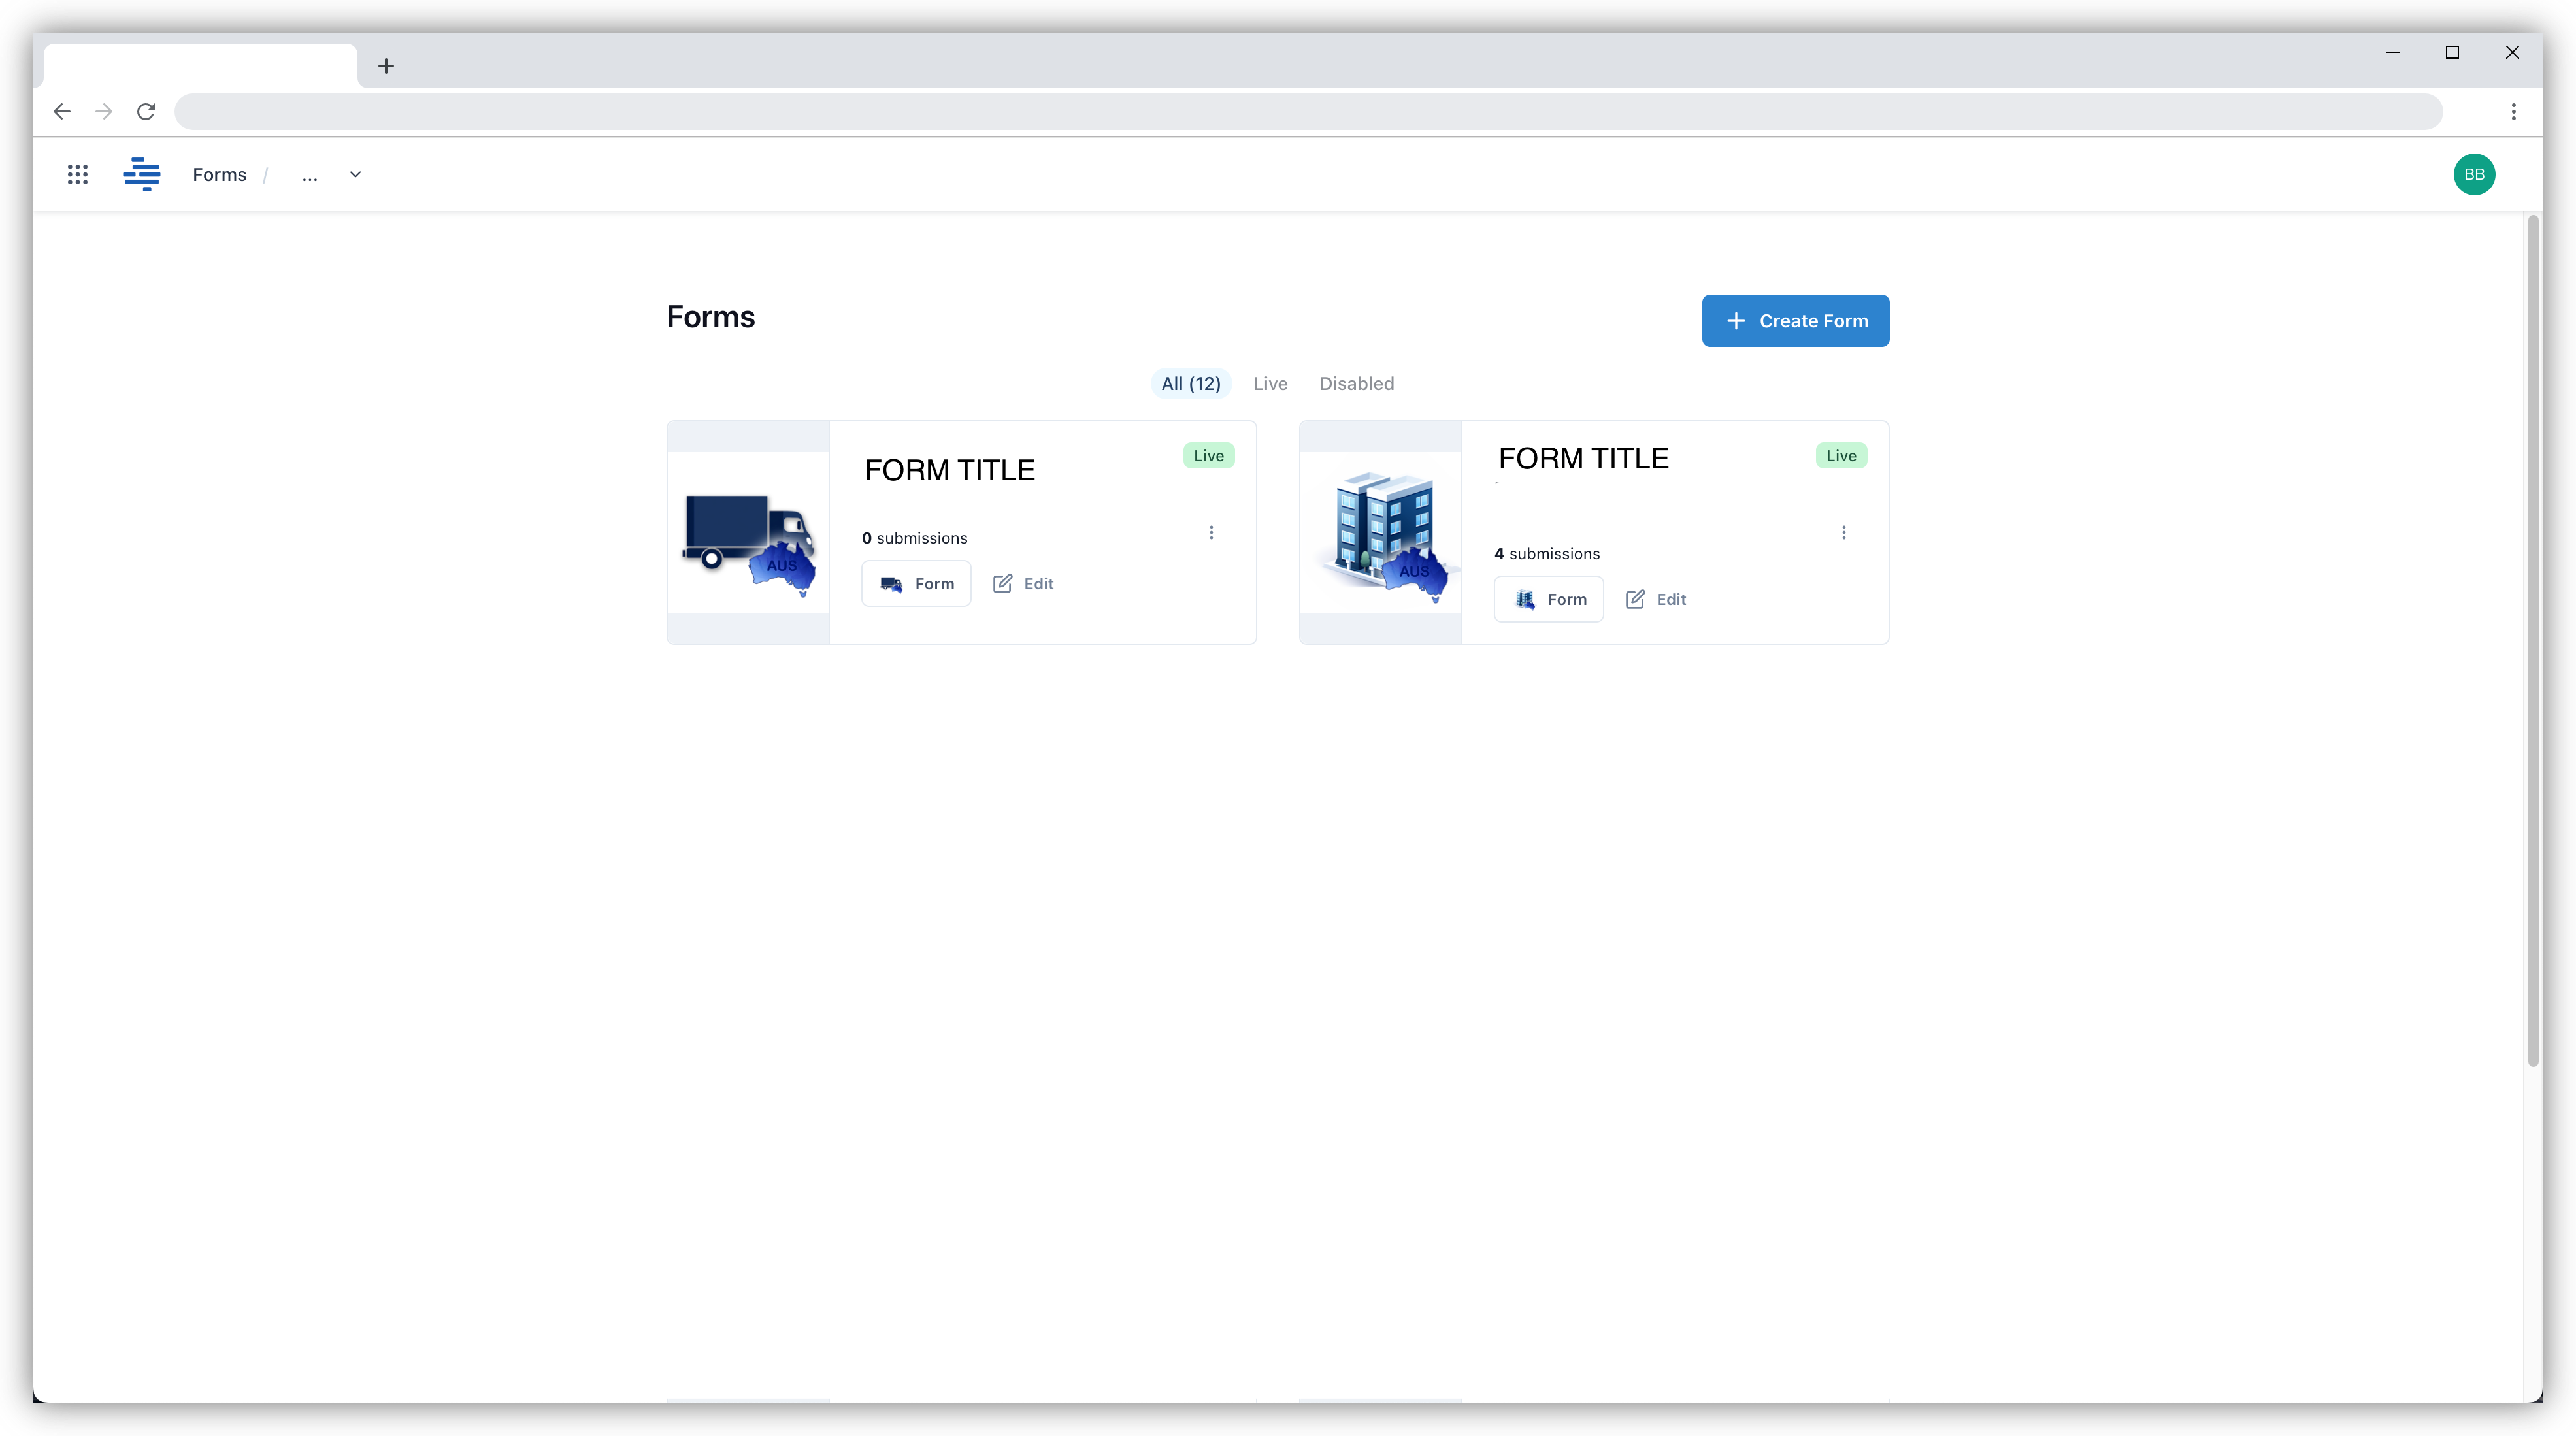Open Form button on the truck card
The image size is (2576, 1436).
[916, 584]
